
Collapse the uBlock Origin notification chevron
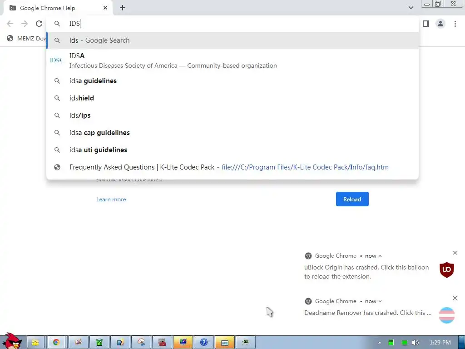(x=380, y=256)
